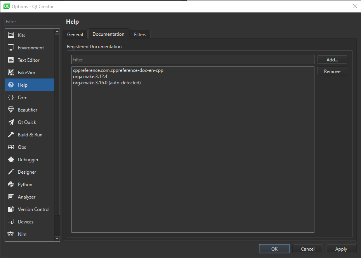Focus the options category Filter field

tap(32, 21)
